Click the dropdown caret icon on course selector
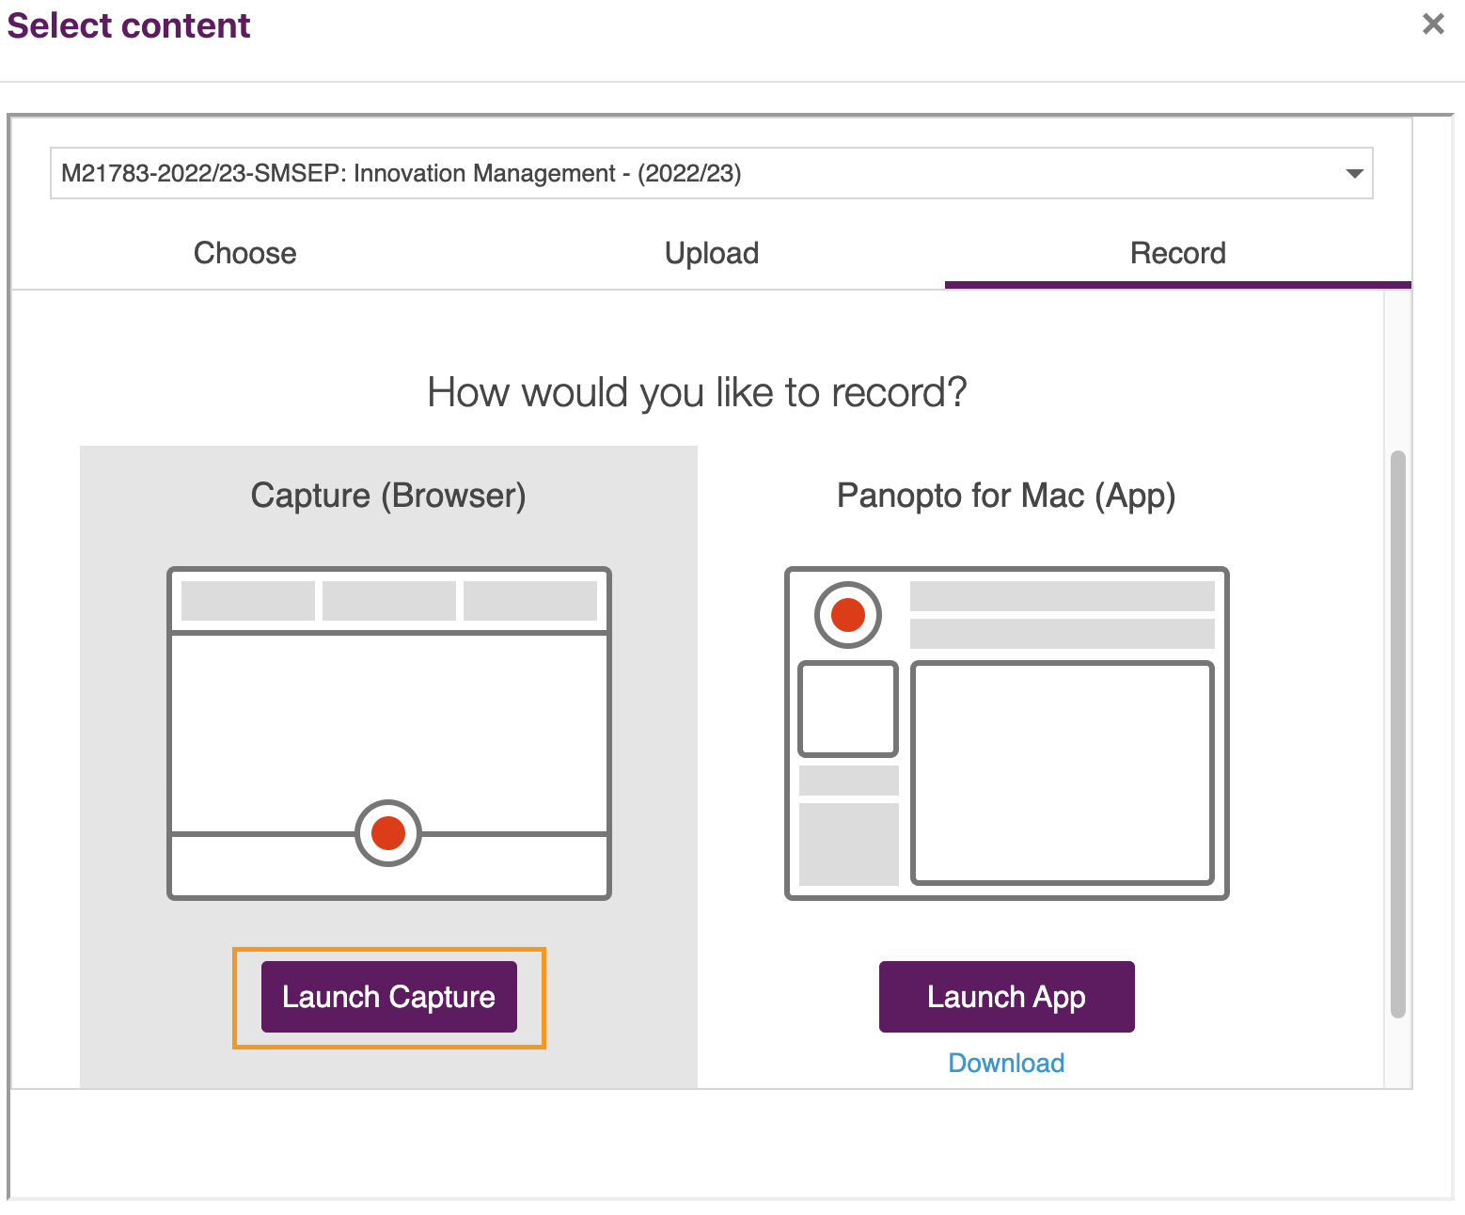 1354,173
